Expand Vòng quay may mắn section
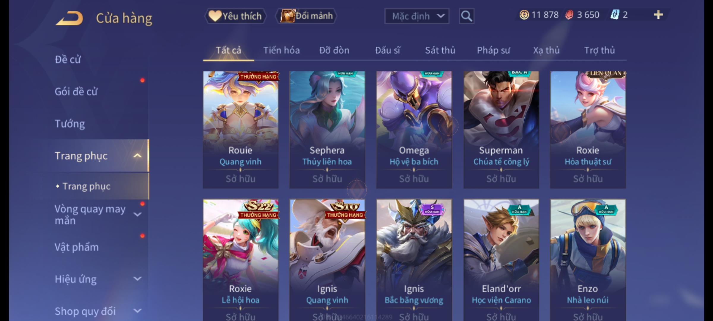Image resolution: width=713 pixels, height=321 pixels. pyautogui.click(x=137, y=214)
